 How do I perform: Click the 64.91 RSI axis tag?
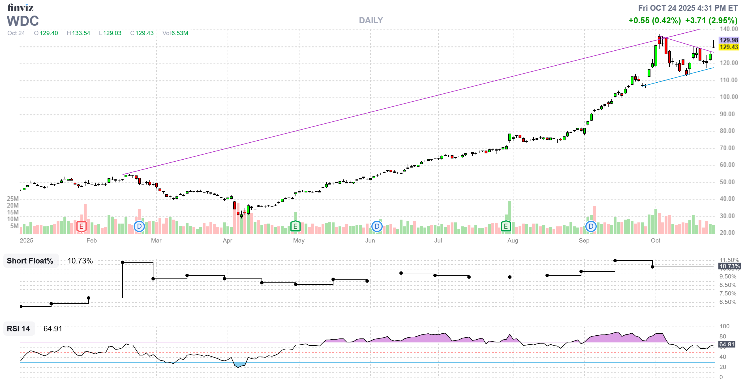(727, 344)
